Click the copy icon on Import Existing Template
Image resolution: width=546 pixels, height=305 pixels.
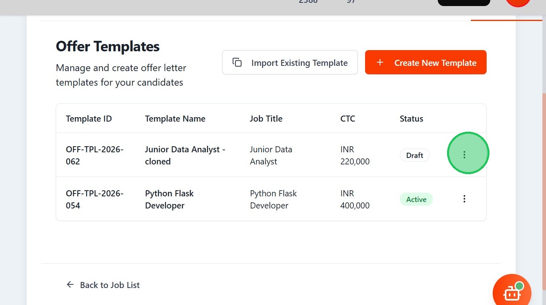[237, 63]
